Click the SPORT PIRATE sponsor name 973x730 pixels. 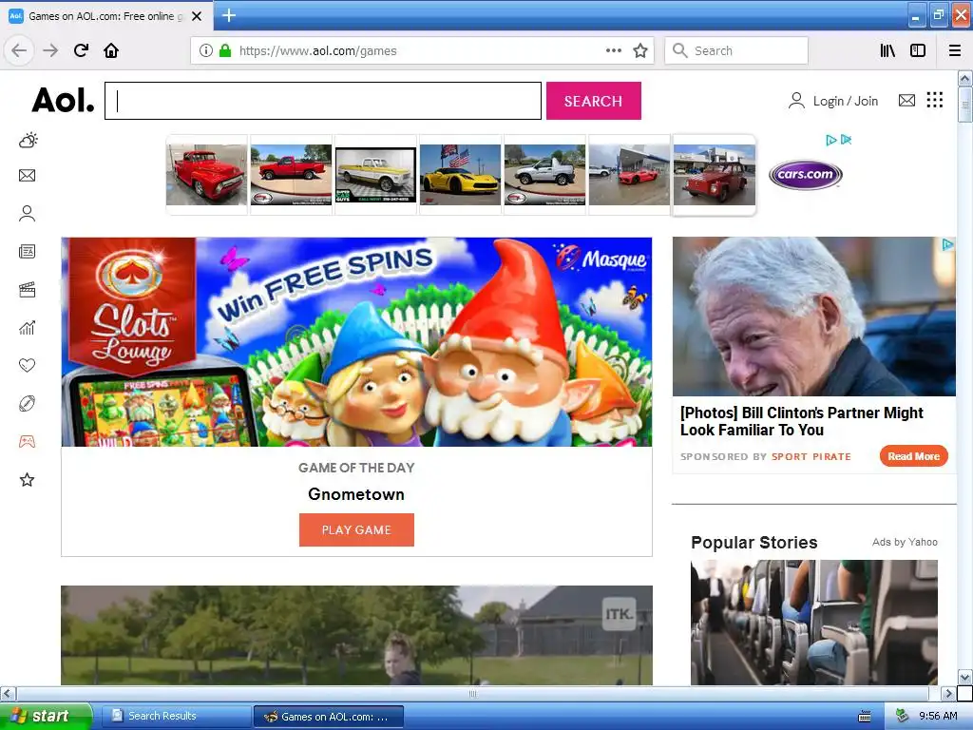(x=811, y=456)
